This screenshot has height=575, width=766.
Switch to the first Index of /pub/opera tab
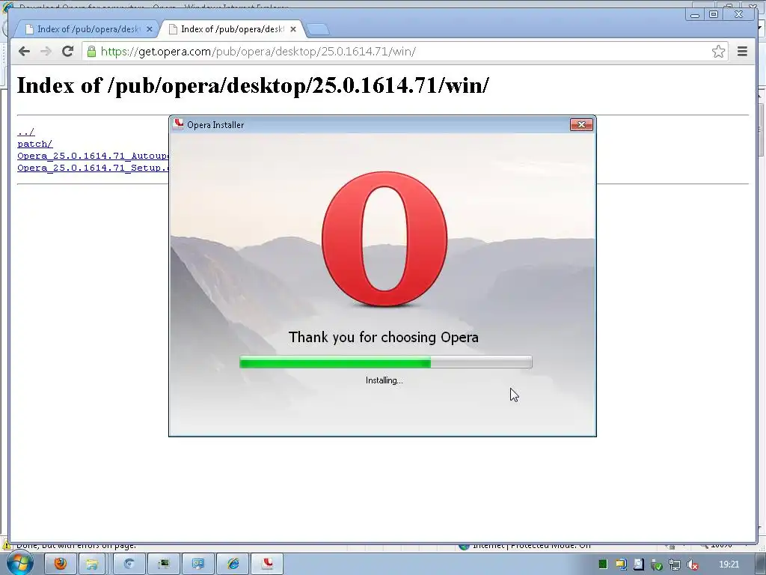pos(88,29)
